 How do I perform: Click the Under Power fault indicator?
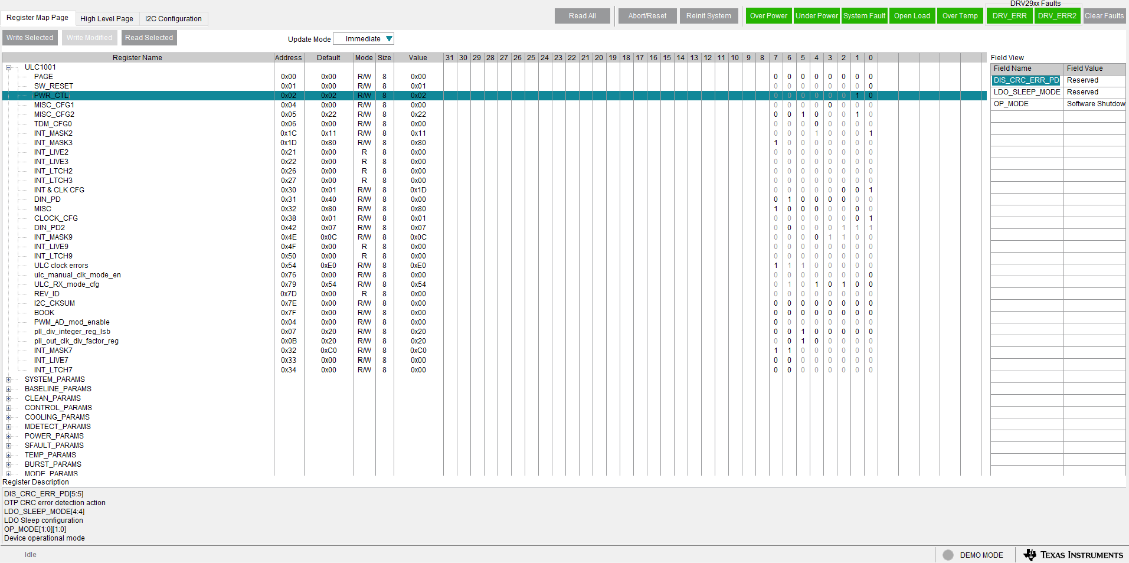coord(816,16)
